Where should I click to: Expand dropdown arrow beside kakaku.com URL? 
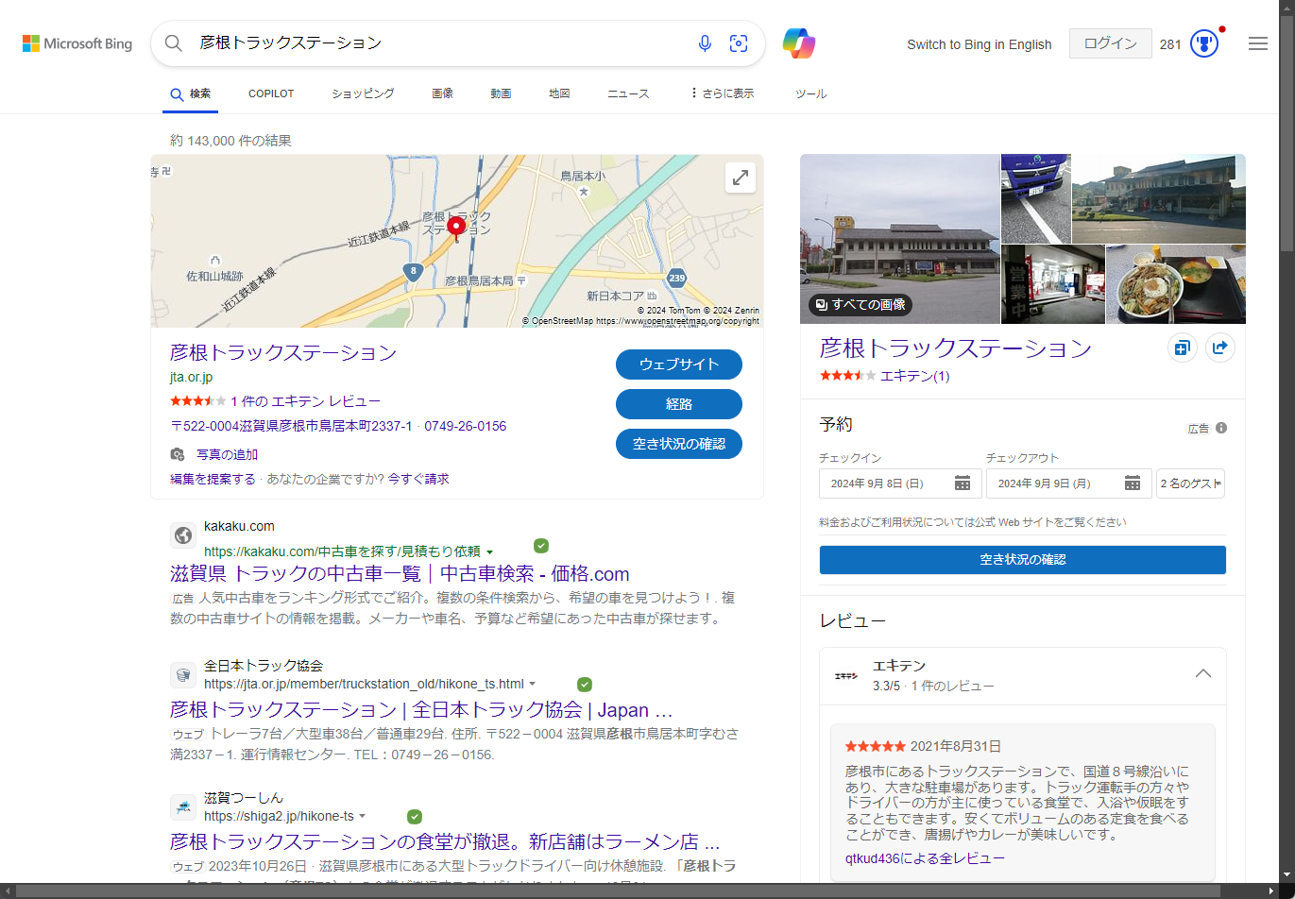pyautogui.click(x=490, y=551)
